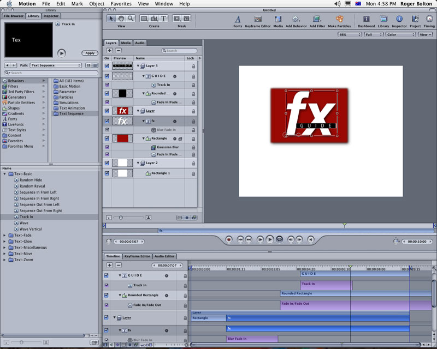Click lock icon on Layer 3 row
The width and height of the screenshot is (437, 349).
[193, 66]
